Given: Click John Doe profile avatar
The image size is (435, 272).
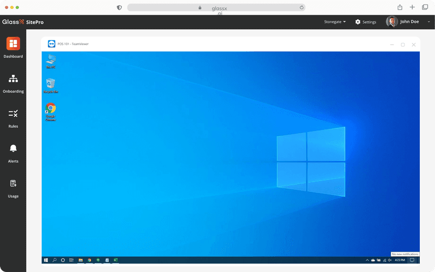Looking at the screenshot, I should point(392,21).
